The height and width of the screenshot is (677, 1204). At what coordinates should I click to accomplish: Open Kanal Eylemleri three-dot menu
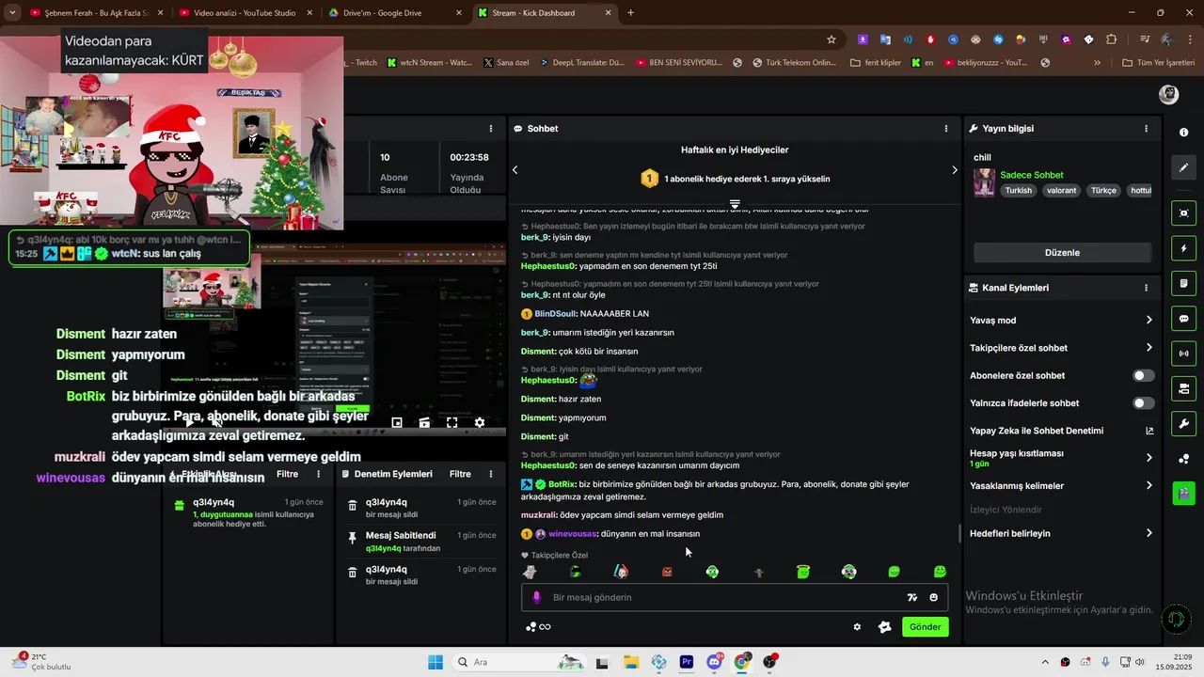pyautogui.click(x=1146, y=288)
